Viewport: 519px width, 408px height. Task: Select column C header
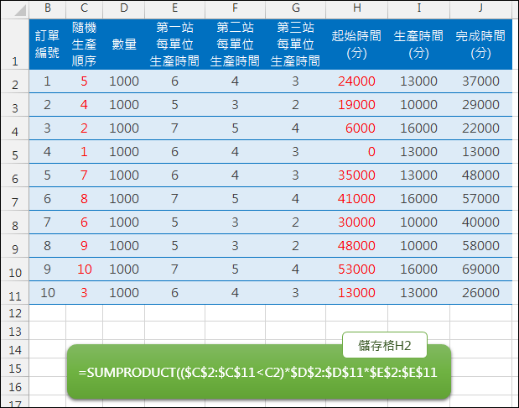(x=84, y=8)
